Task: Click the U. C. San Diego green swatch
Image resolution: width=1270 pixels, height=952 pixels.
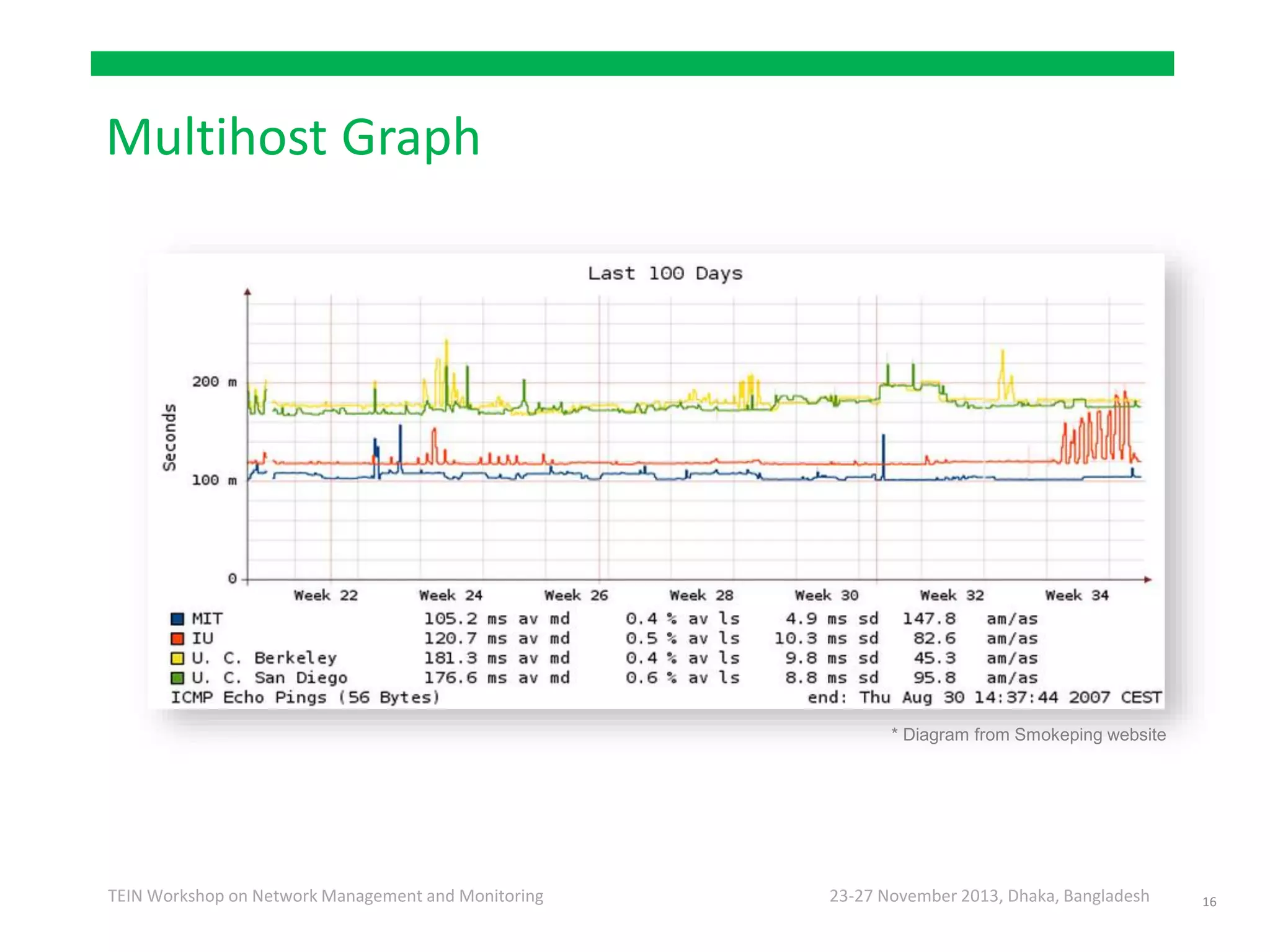Action: (177, 678)
